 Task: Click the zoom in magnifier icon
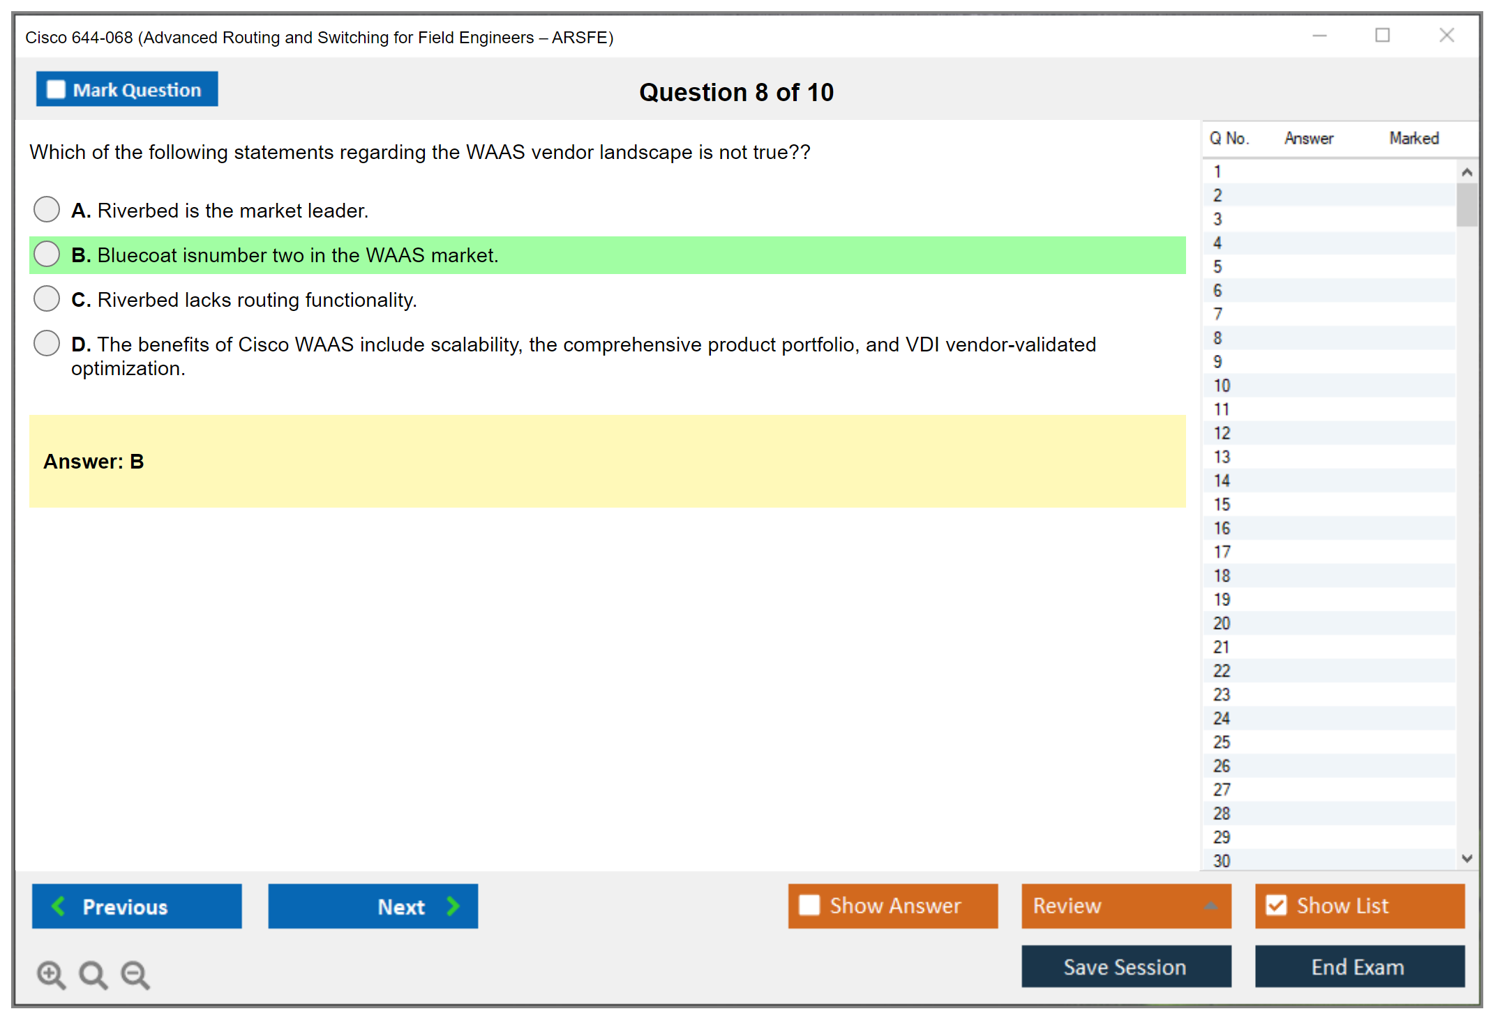click(x=50, y=974)
